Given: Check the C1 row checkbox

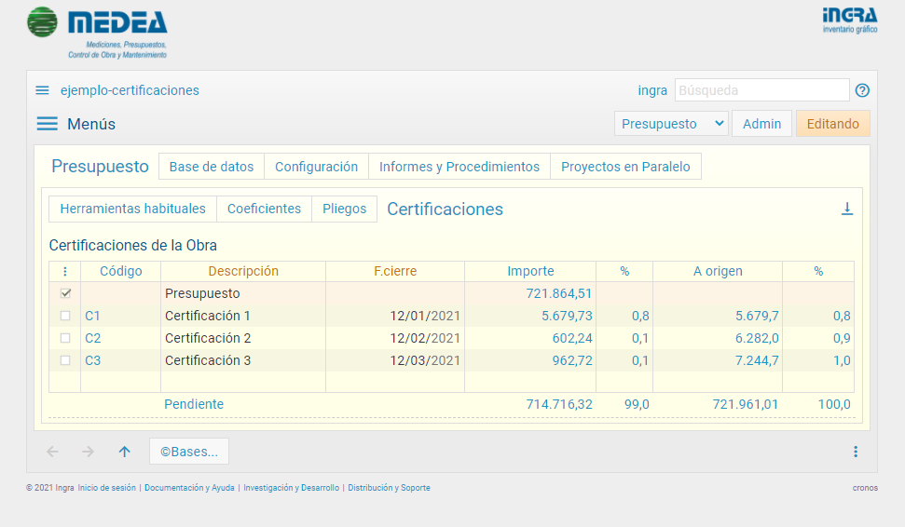Looking at the screenshot, I should (65, 316).
